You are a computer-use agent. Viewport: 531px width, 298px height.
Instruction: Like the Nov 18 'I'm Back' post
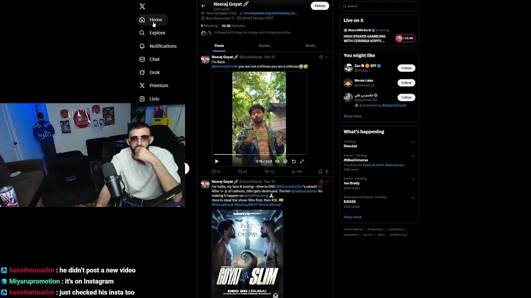[270, 171]
